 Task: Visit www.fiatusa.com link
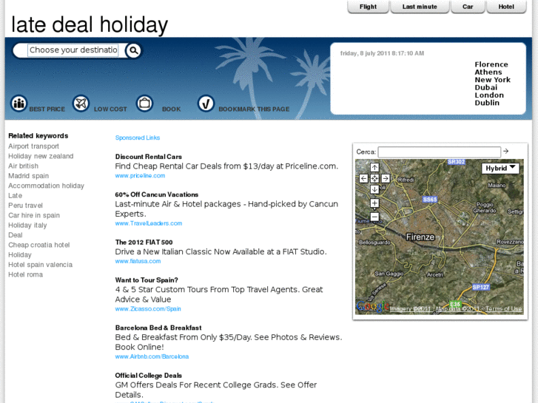coord(138,261)
